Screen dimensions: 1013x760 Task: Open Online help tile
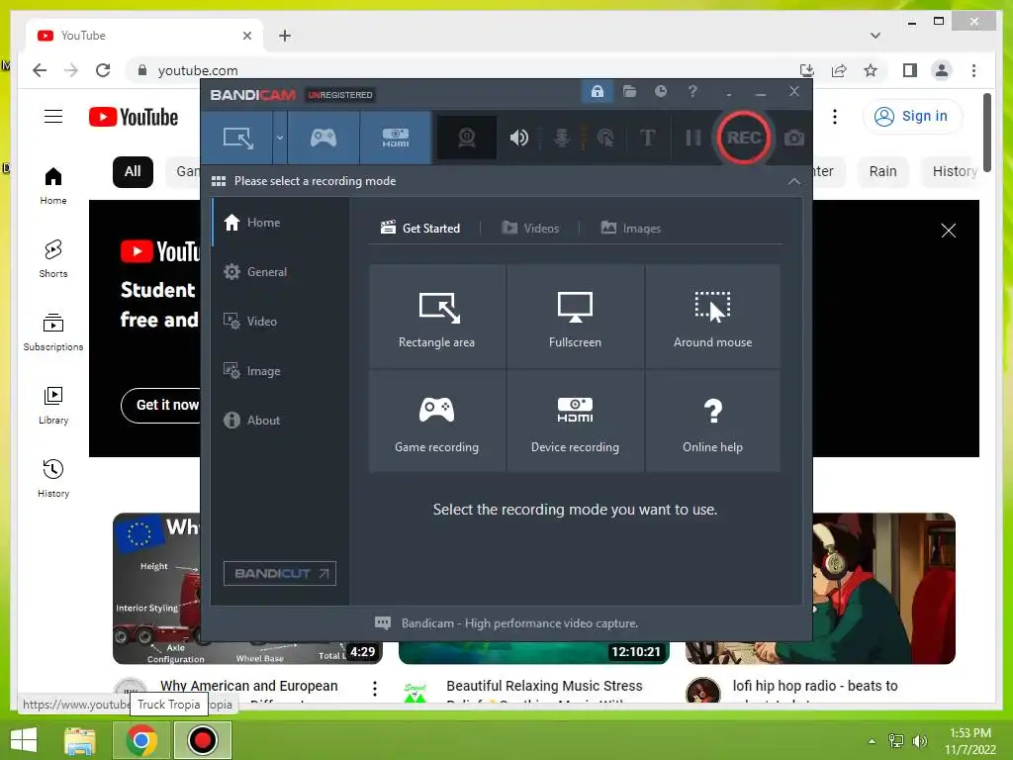point(712,422)
